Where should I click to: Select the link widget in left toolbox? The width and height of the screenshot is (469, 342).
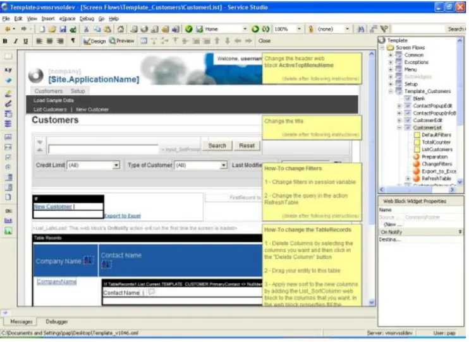(8, 221)
